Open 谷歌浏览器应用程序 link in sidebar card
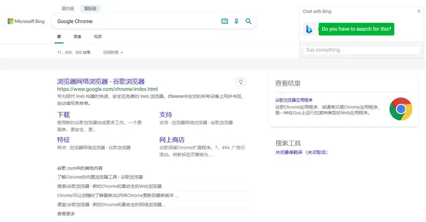 pos(293,100)
